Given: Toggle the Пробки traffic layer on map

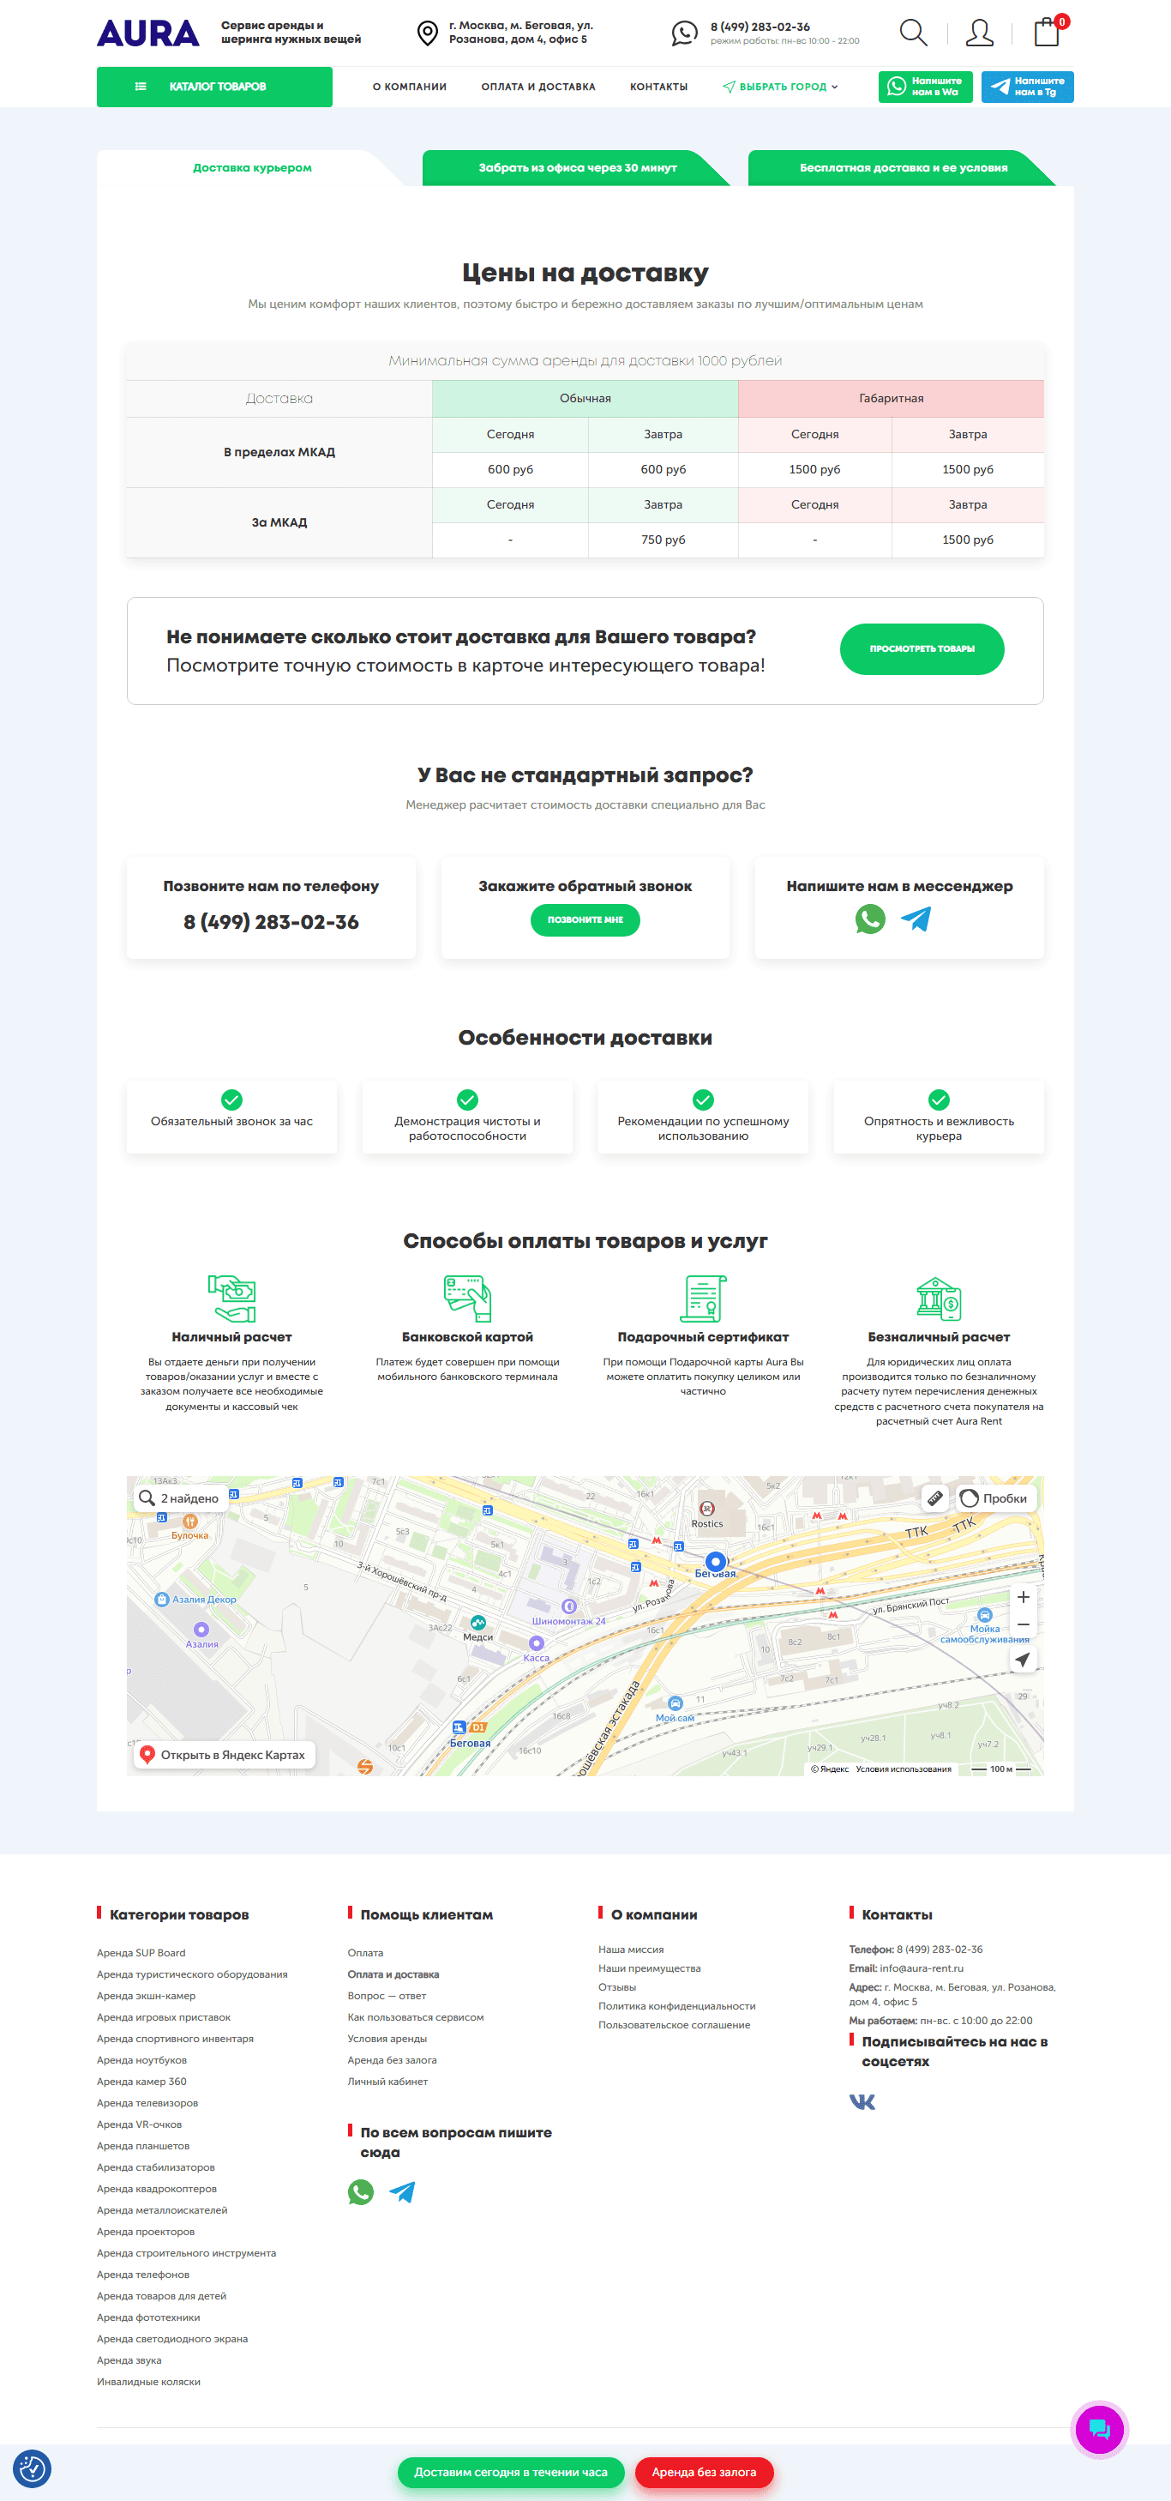Looking at the screenshot, I should (994, 1498).
